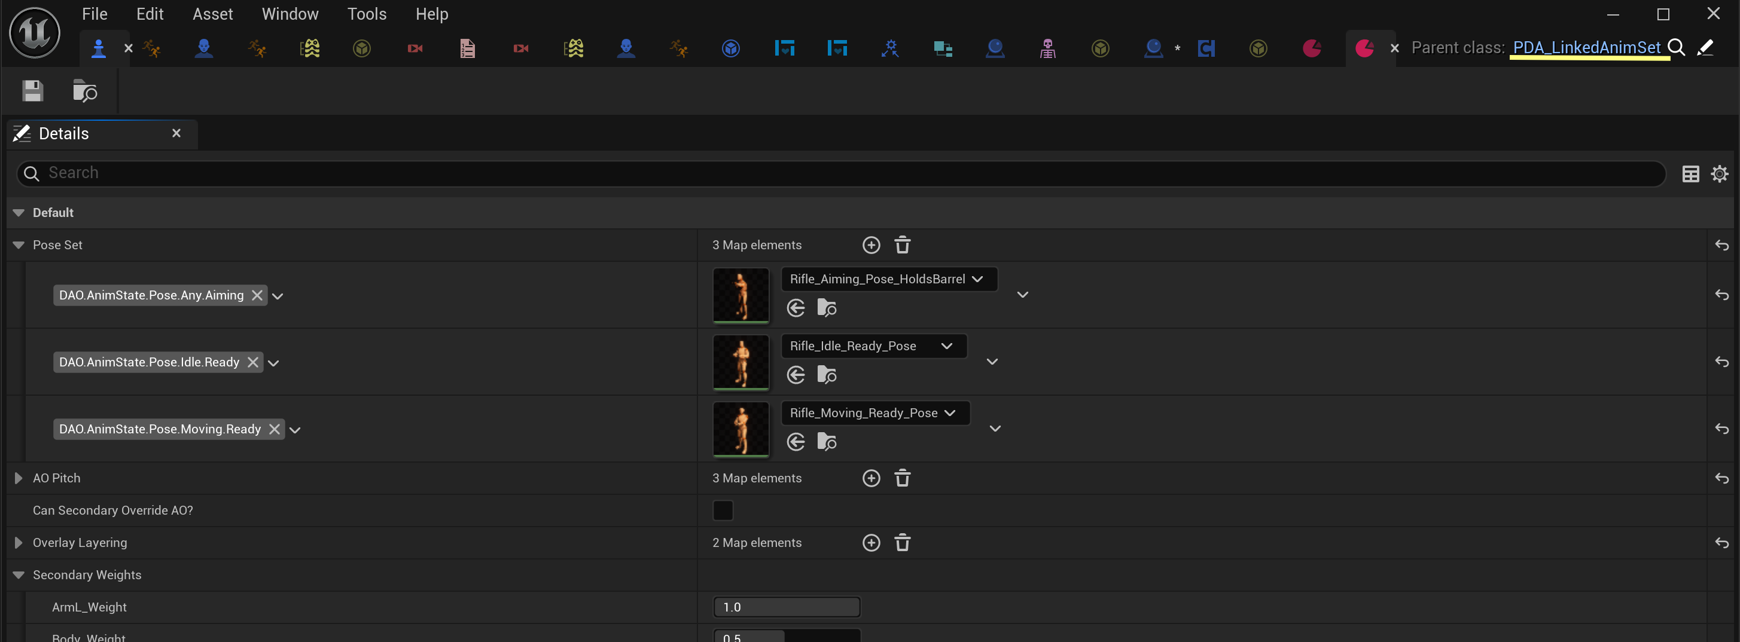Collapse the Secondary Weights section
This screenshot has width=1740, height=642.
click(18, 575)
